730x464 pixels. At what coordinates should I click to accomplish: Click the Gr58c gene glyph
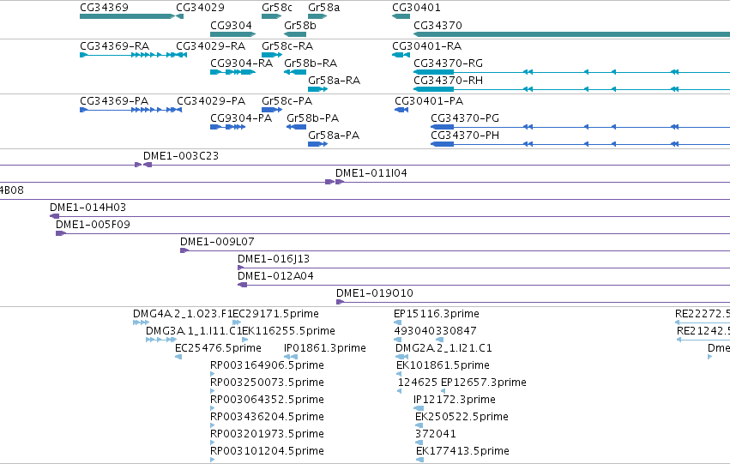click(271, 16)
